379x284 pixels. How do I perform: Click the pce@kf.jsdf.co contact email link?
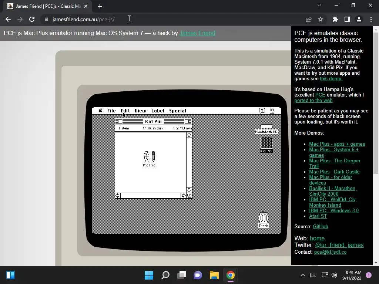coord(330,252)
